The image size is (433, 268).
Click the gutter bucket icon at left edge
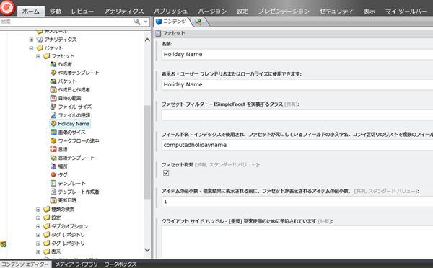pos(4,244)
